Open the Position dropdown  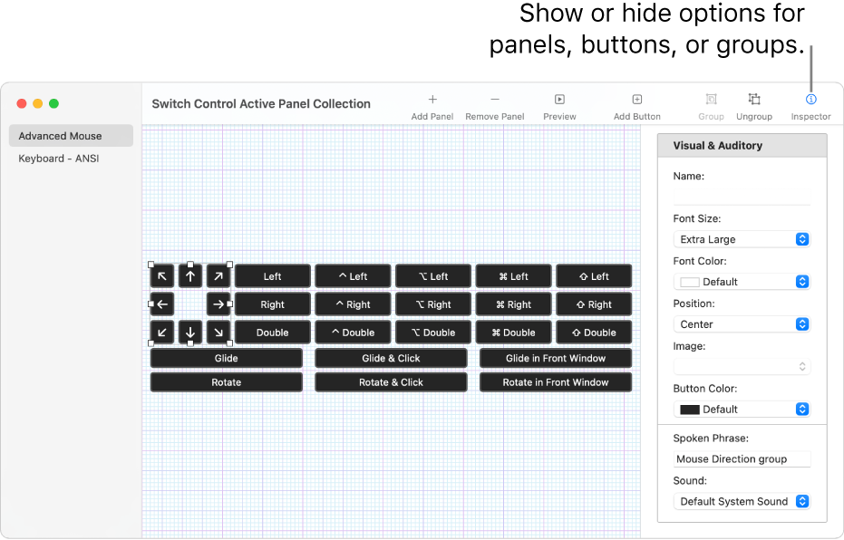tap(742, 324)
